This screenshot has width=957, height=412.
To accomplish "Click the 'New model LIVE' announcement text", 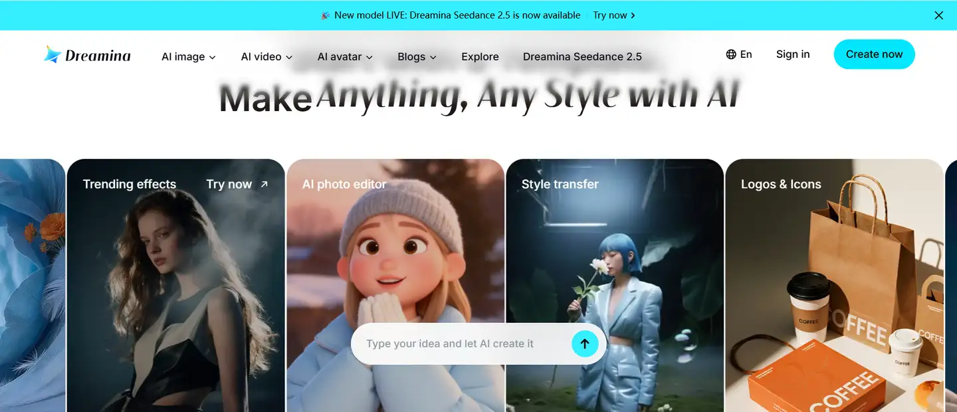I will click(457, 15).
